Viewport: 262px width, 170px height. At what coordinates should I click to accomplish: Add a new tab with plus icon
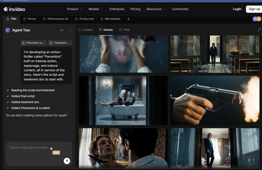pyautogui.click(x=128, y=19)
